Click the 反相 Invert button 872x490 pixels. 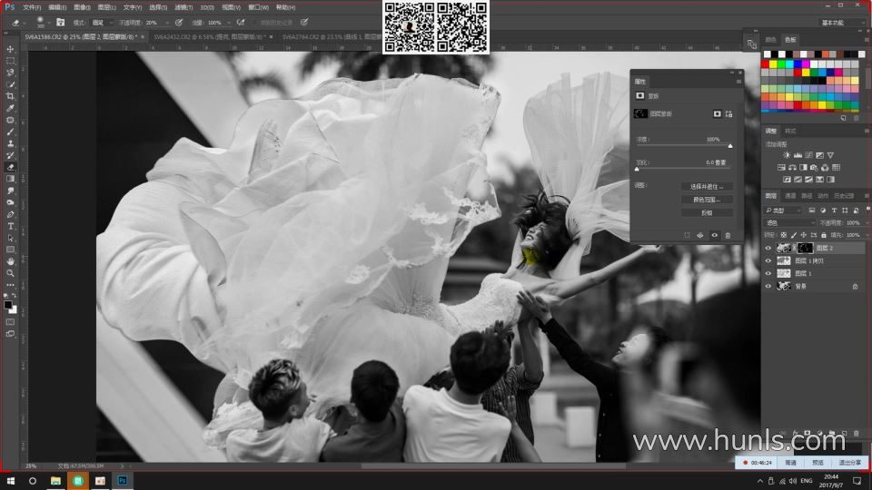click(707, 212)
